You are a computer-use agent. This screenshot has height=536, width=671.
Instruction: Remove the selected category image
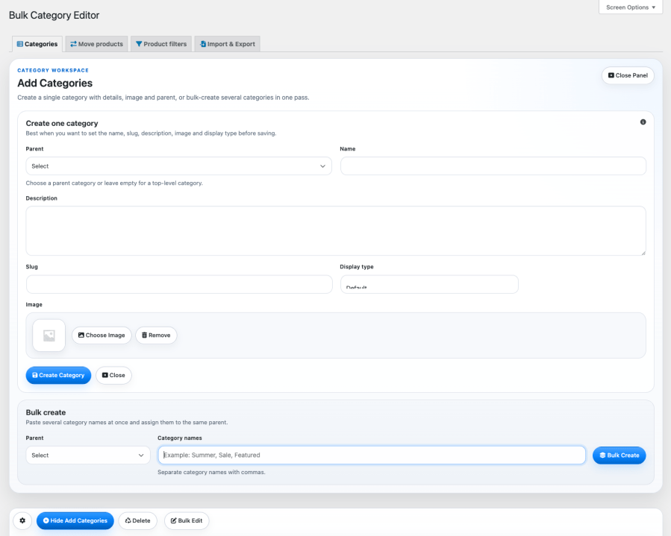point(156,335)
